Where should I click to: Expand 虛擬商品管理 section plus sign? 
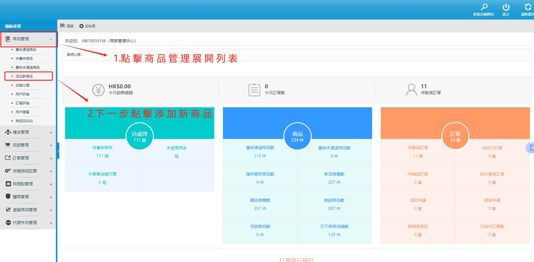[x=51, y=210]
